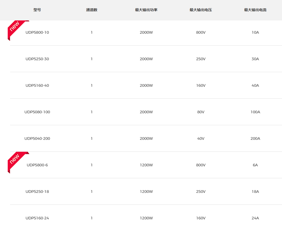This screenshot has height=226, width=282.
Task: Click the 40V voltage value cell
Action: coord(201,138)
